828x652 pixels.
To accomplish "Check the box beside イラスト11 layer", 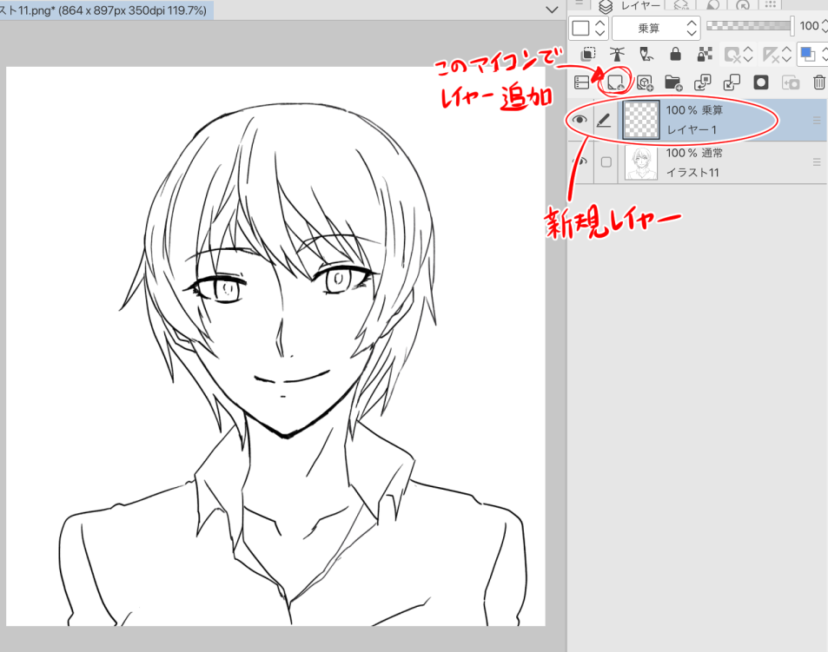I will click(606, 162).
